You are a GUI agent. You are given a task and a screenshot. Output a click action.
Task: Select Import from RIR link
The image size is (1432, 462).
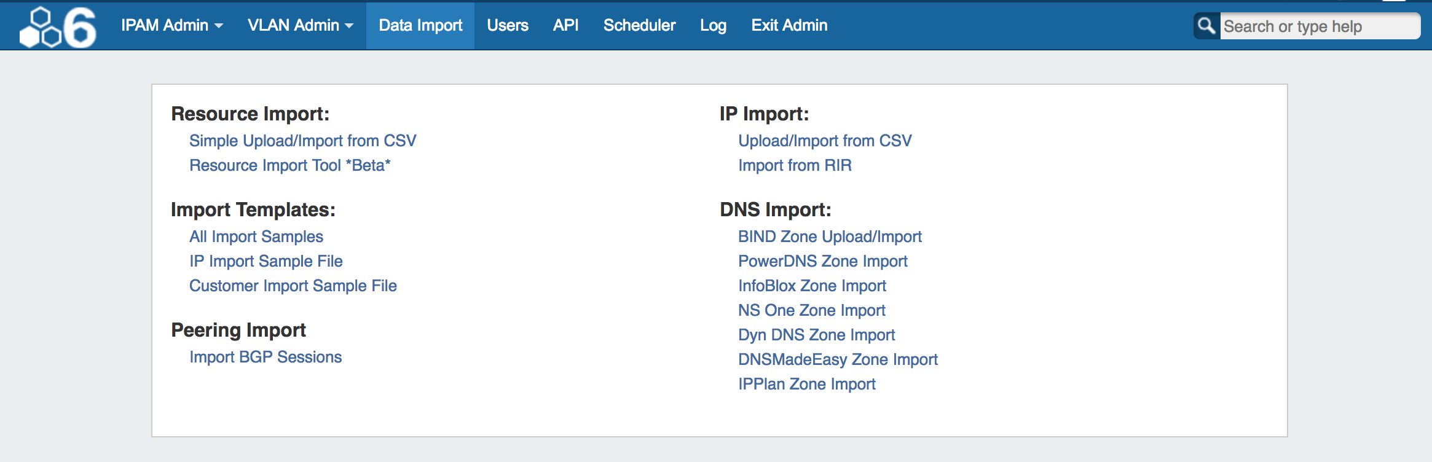[x=795, y=165]
